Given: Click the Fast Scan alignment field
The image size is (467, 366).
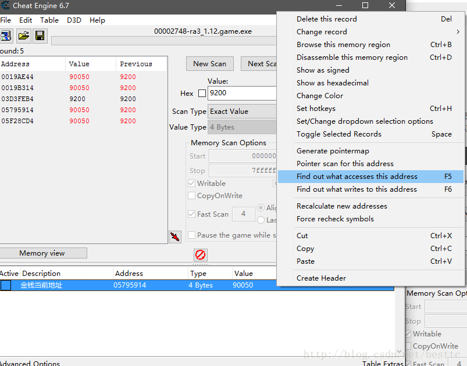Looking at the screenshot, I should pos(243,214).
